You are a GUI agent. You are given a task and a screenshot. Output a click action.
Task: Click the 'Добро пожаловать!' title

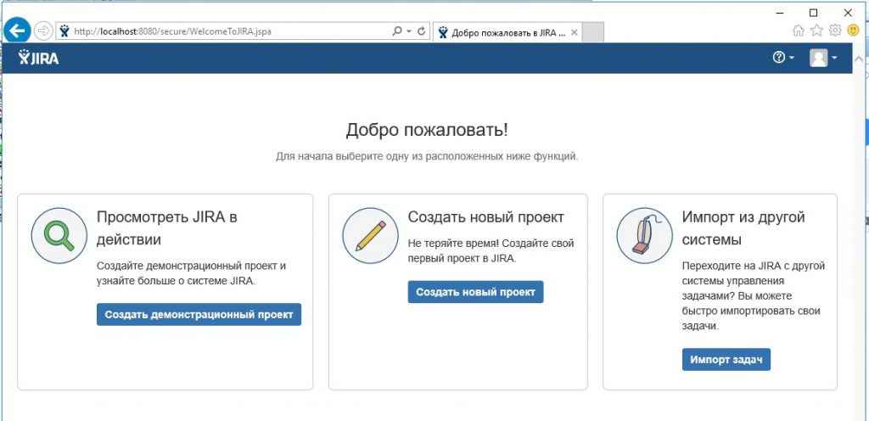coord(427,130)
